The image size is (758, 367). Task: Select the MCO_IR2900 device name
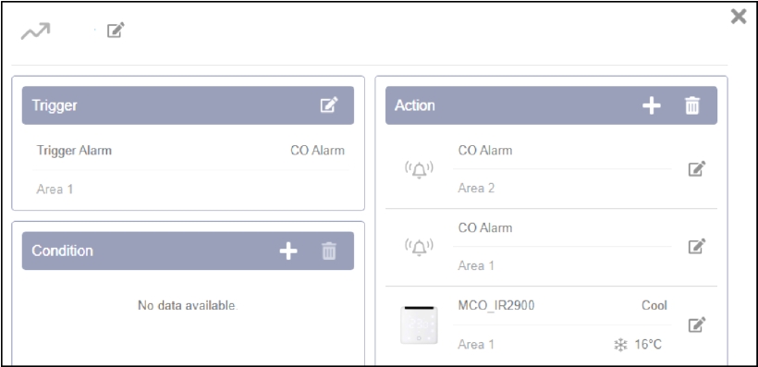(x=496, y=306)
